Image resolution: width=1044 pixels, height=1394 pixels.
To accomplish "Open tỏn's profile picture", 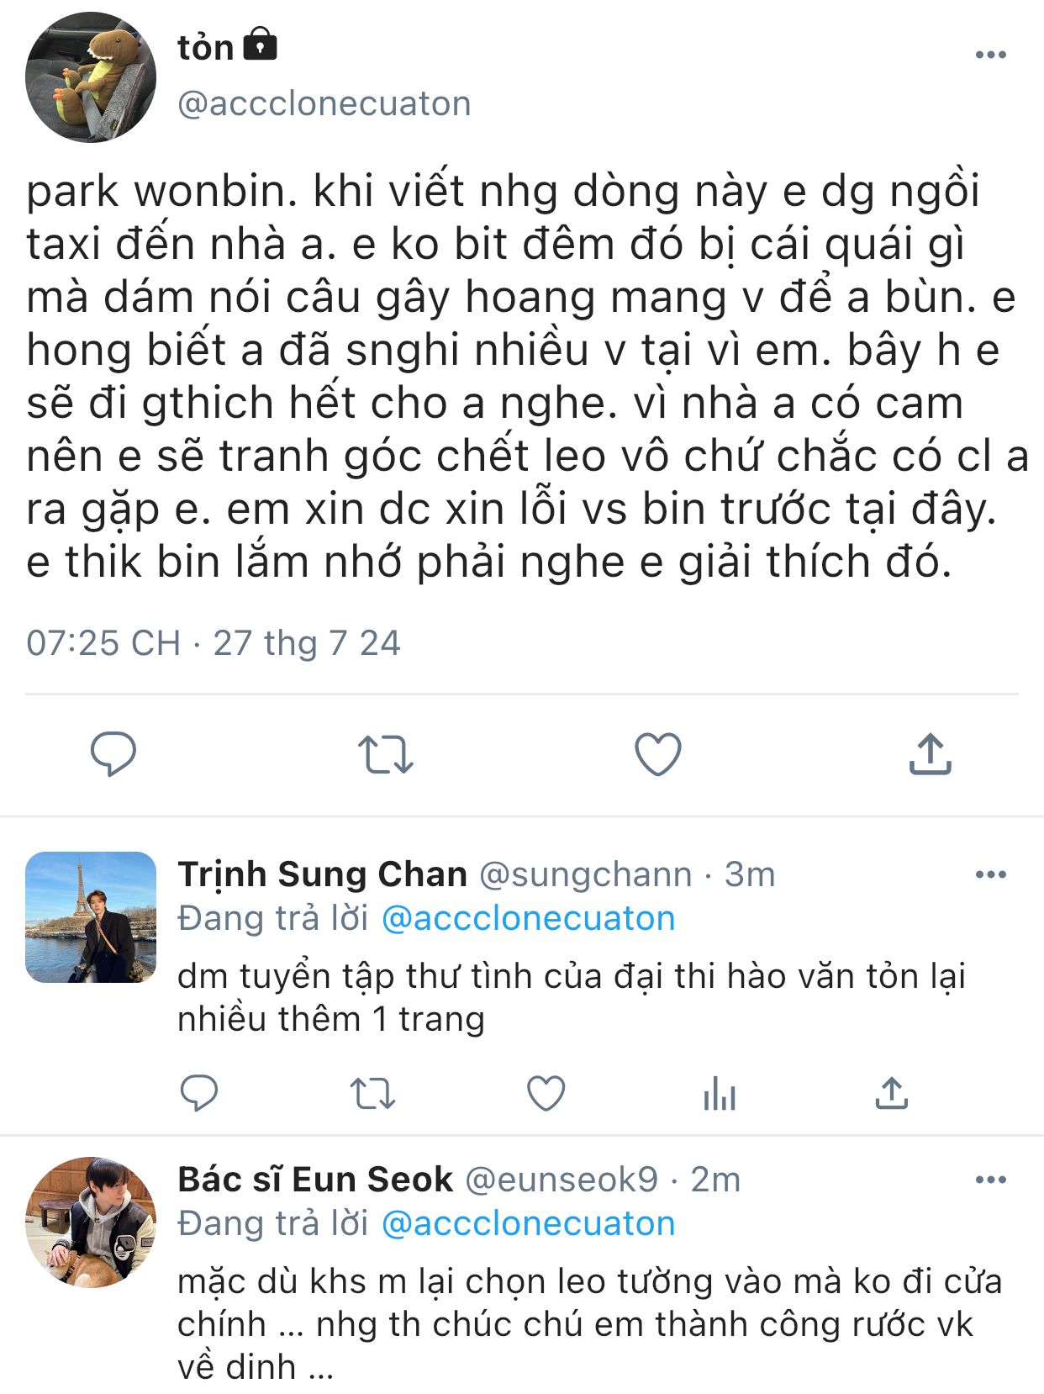I will pyautogui.click(x=91, y=77).
